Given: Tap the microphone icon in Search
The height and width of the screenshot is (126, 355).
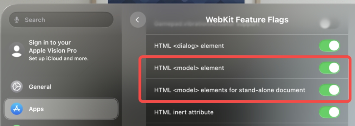Looking at the screenshot, I should click(17, 20).
